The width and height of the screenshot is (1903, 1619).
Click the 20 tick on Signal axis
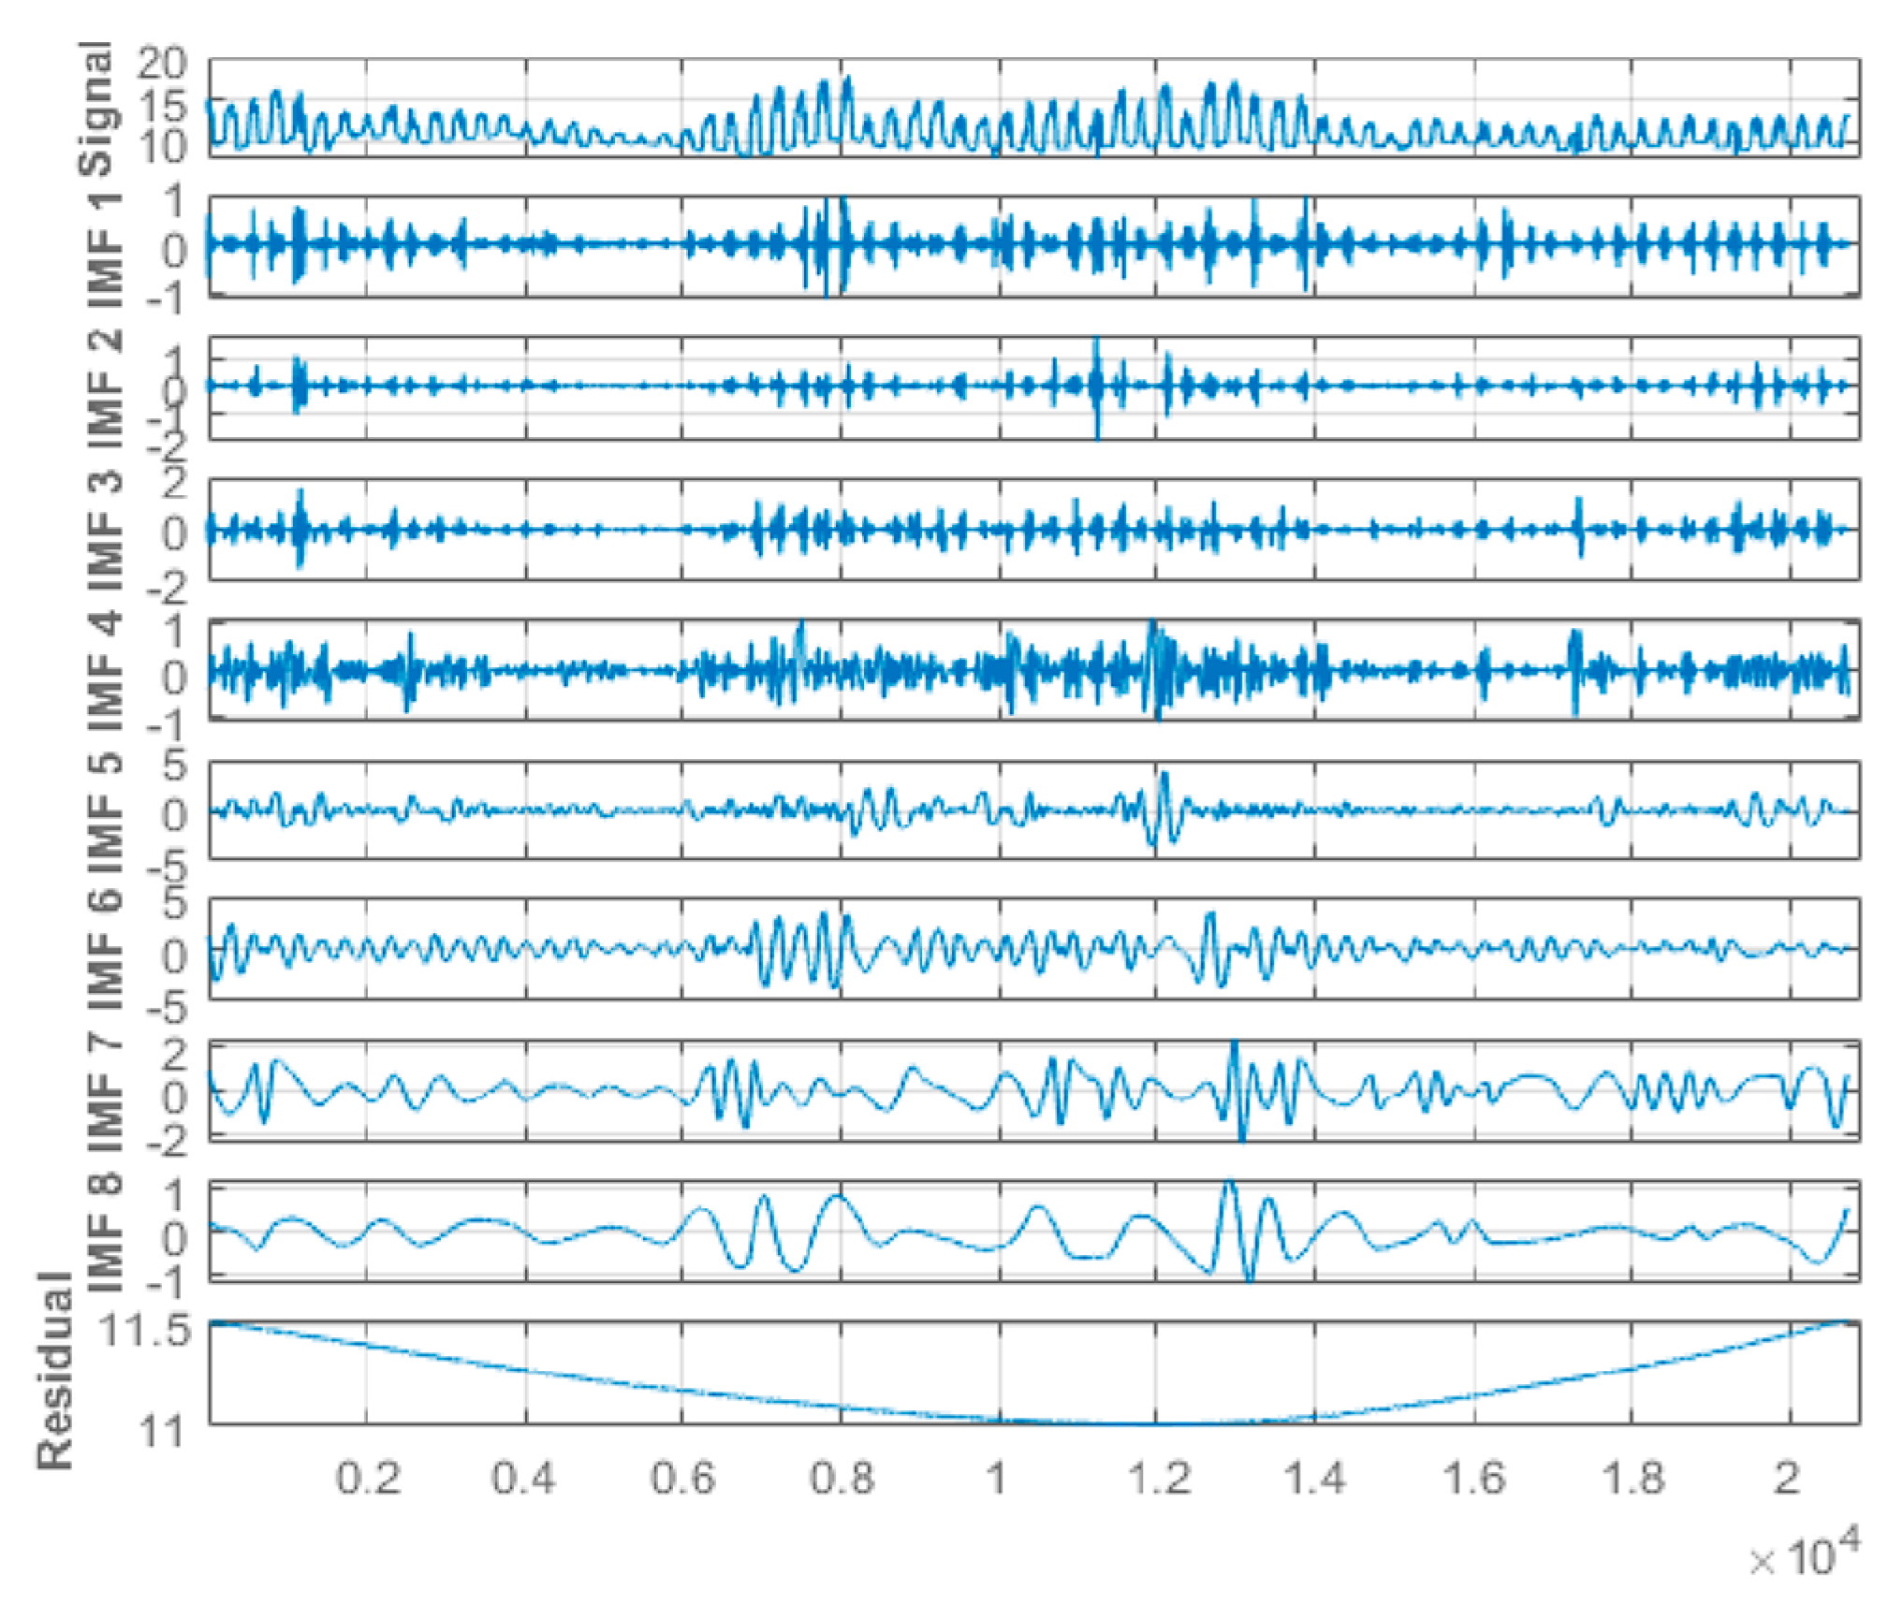[162, 64]
